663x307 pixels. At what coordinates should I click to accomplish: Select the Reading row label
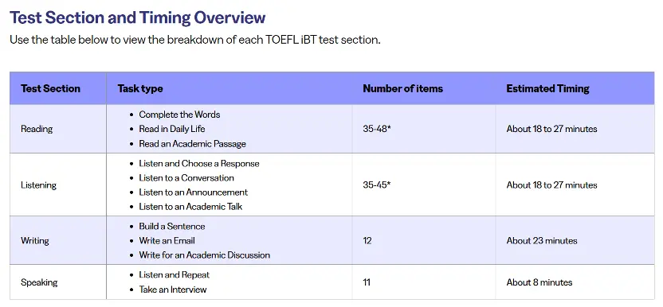click(x=37, y=129)
